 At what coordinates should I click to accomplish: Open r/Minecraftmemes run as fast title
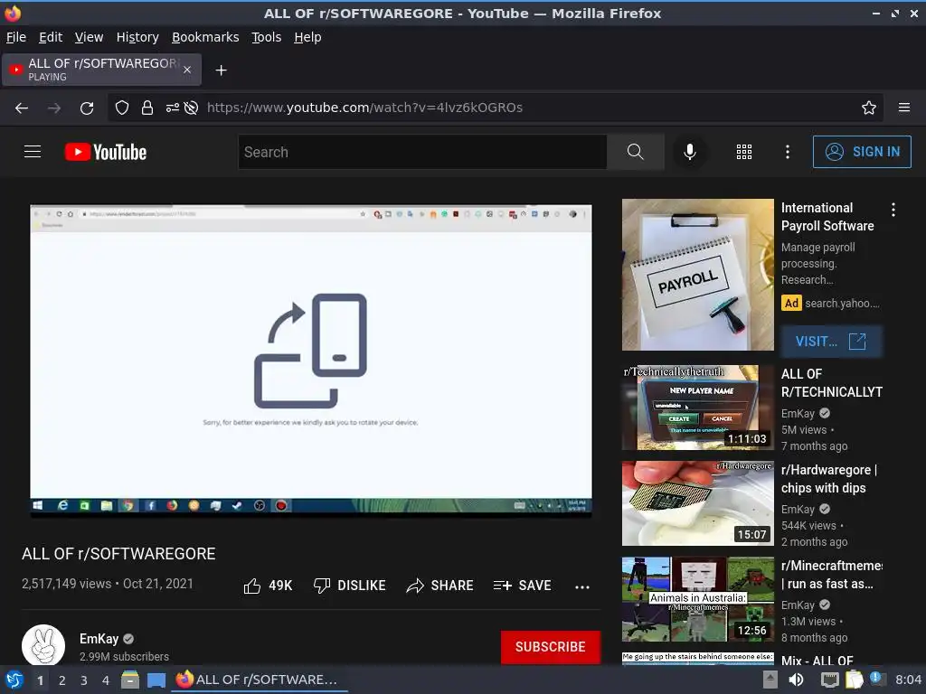click(x=831, y=575)
